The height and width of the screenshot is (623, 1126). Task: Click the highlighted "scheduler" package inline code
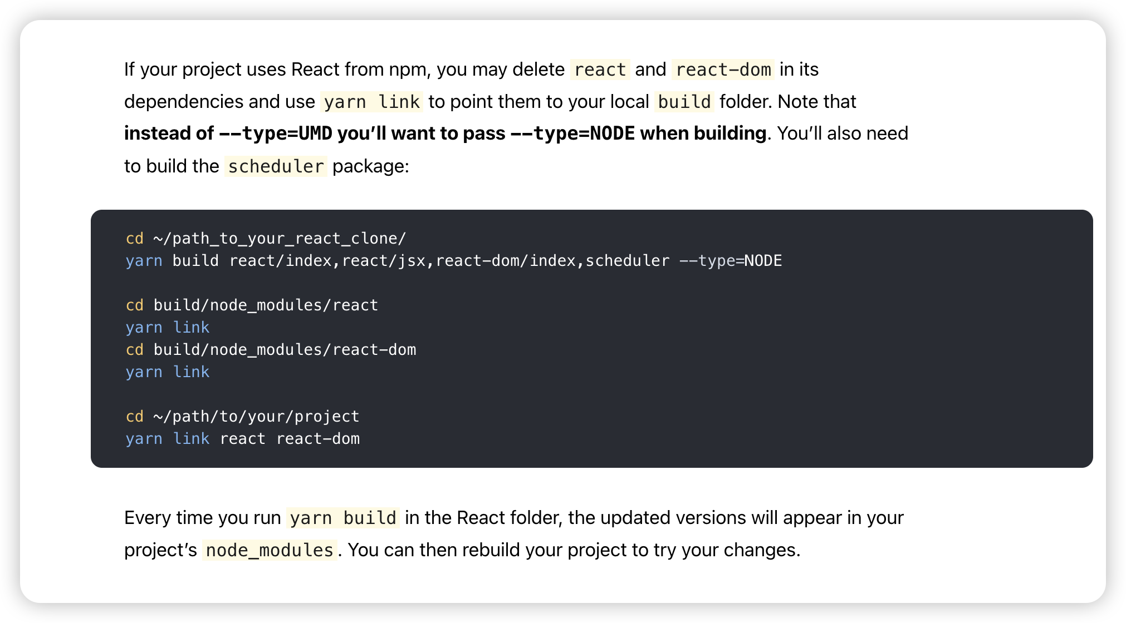(x=276, y=166)
